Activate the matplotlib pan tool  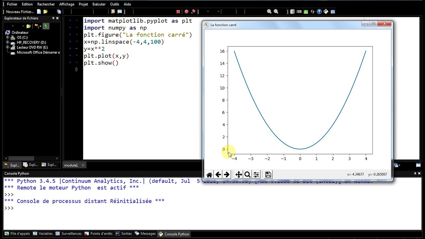point(239,175)
